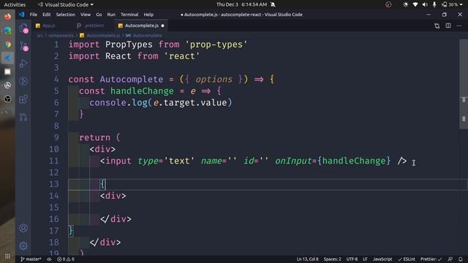468x263 pixels.
Task: Launch Chrome from the Ubuntu dock
Action: pos(7,44)
